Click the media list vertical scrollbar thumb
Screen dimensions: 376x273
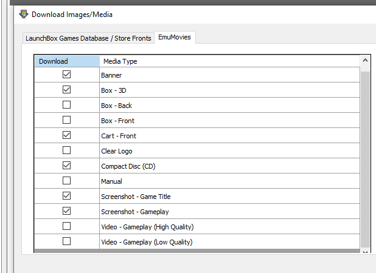(x=365, y=160)
